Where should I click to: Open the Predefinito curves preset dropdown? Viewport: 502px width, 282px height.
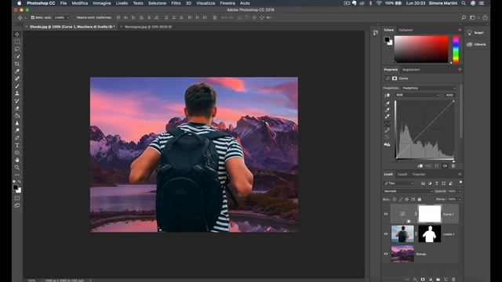(429, 88)
